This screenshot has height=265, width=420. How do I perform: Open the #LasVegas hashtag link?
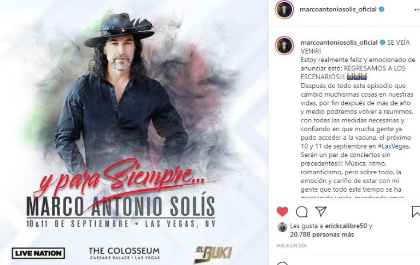pyautogui.click(x=394, y=146)
